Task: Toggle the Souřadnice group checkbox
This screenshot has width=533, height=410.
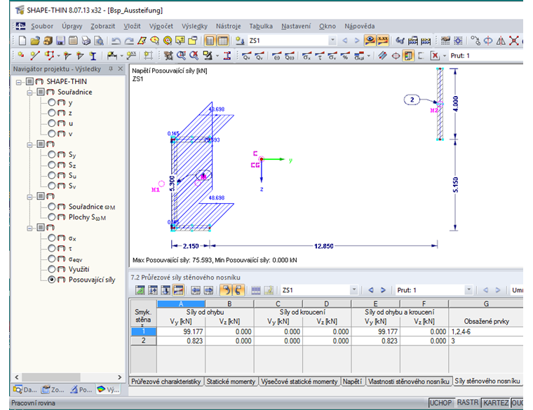Action: [41, 92]
